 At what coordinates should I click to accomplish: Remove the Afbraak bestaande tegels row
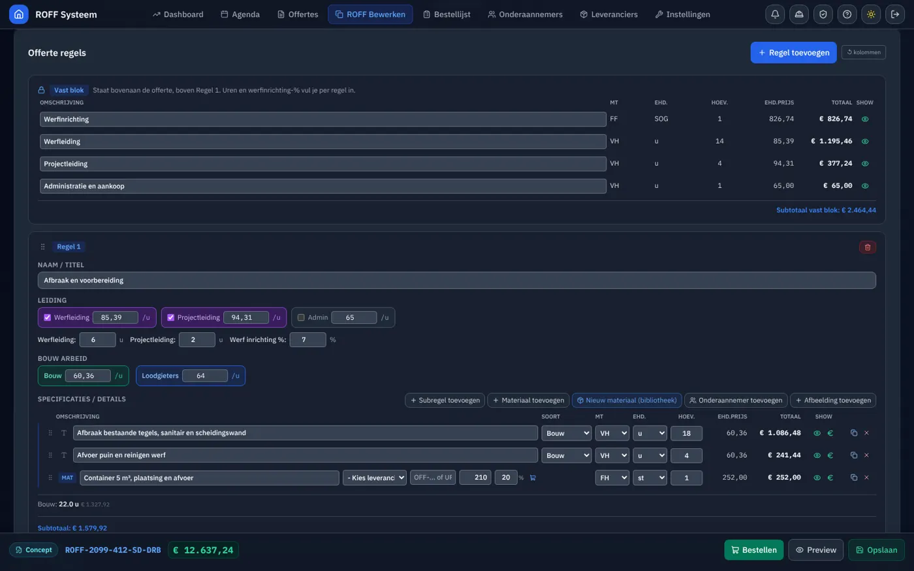pyautogui.click(x=867, y=433)
